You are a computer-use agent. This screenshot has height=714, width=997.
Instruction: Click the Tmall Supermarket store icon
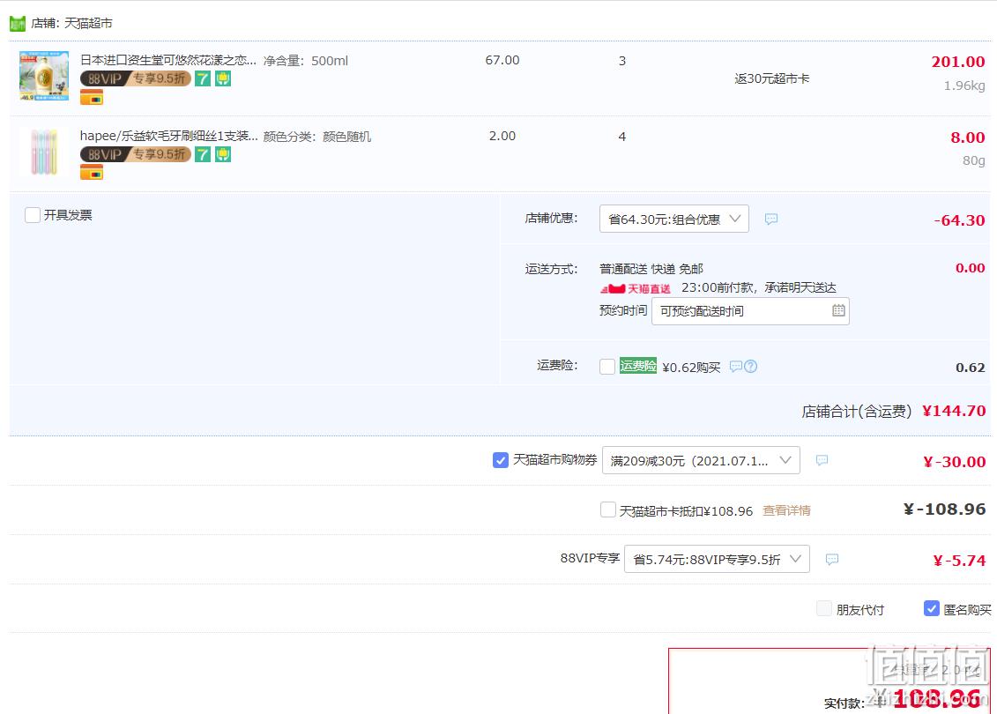pos(17,24)
